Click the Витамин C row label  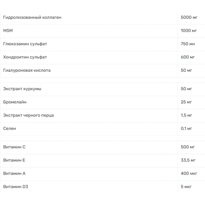point(14,147)
